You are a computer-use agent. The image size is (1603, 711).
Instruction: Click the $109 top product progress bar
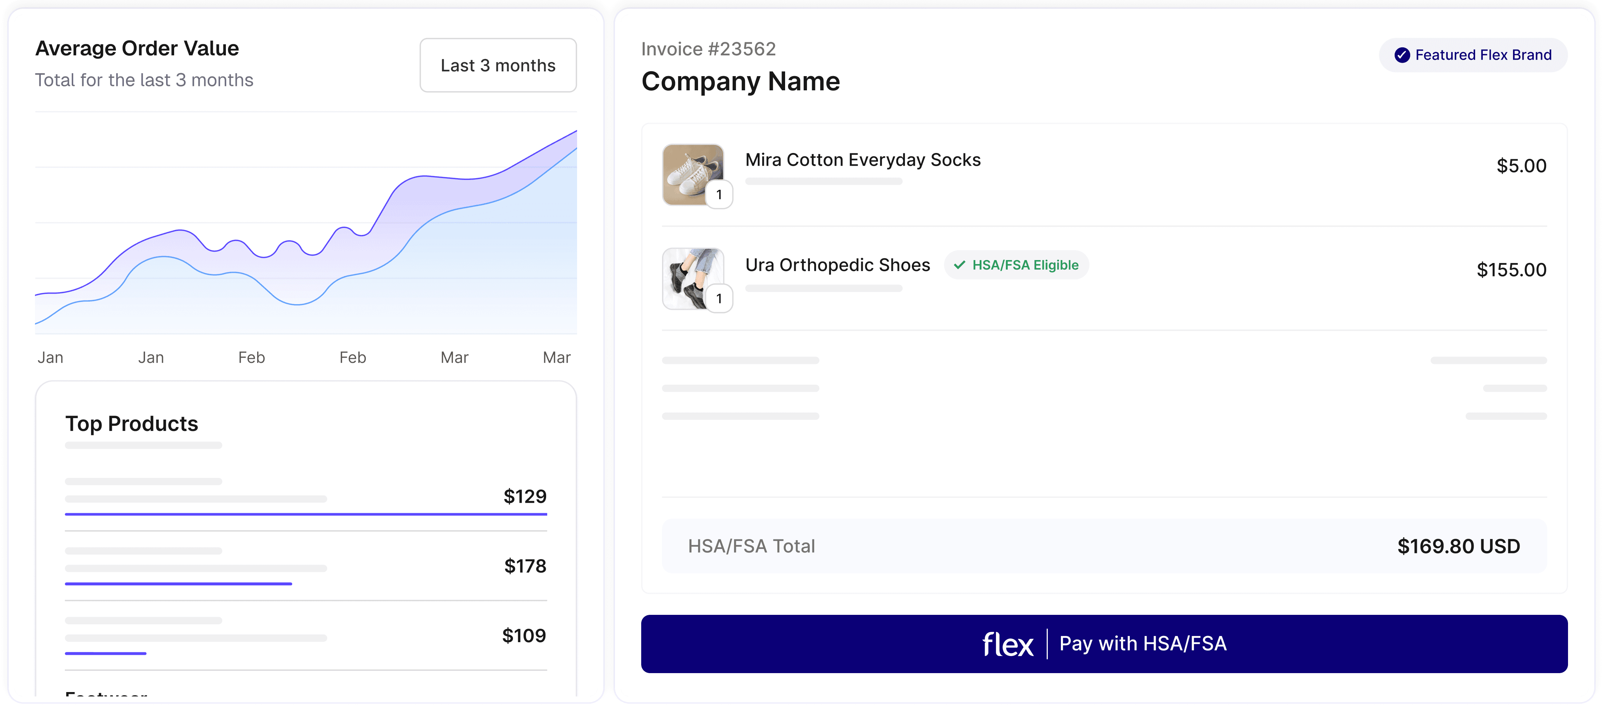106,653
